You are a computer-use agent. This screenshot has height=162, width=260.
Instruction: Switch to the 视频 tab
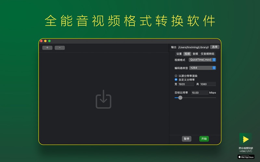pyautogui.click(x=187, y=54)
